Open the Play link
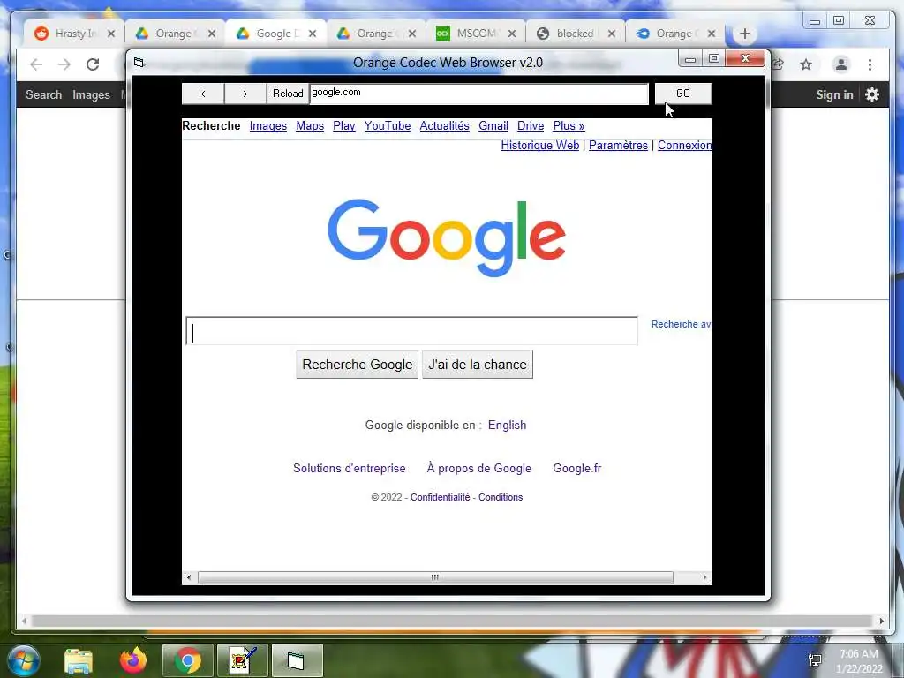The image size is (904, 678). 343,125
